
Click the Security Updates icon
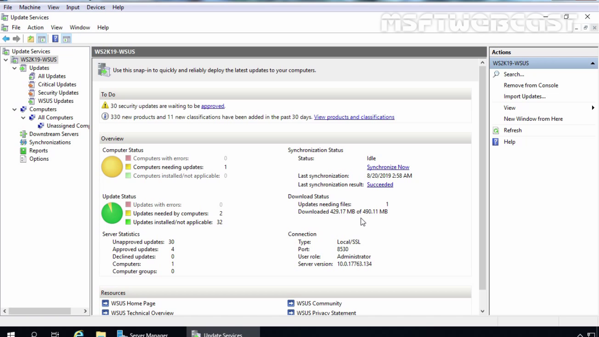click(x=32, y=93)
